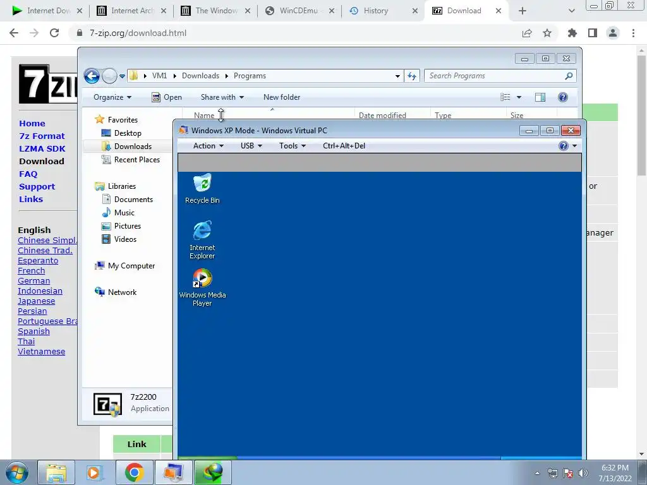Click the Explorer back arrow button
Screen dimensions: 647x485
[92, 76]
